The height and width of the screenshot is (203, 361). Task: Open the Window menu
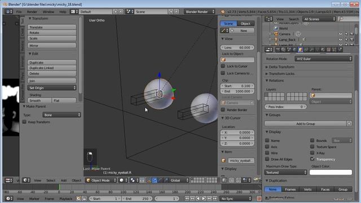tap(49, 12)
